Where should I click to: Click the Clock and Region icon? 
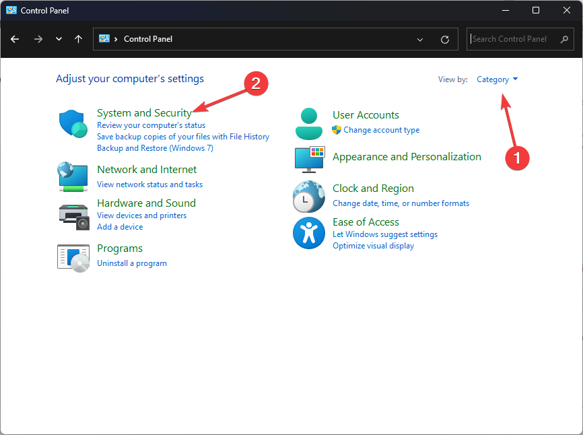(x=309, y=197)
